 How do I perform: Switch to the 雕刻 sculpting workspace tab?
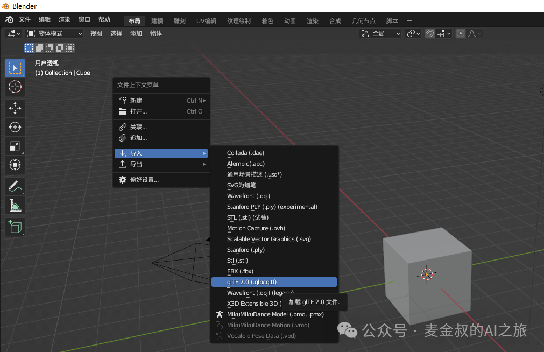(180, 21)
